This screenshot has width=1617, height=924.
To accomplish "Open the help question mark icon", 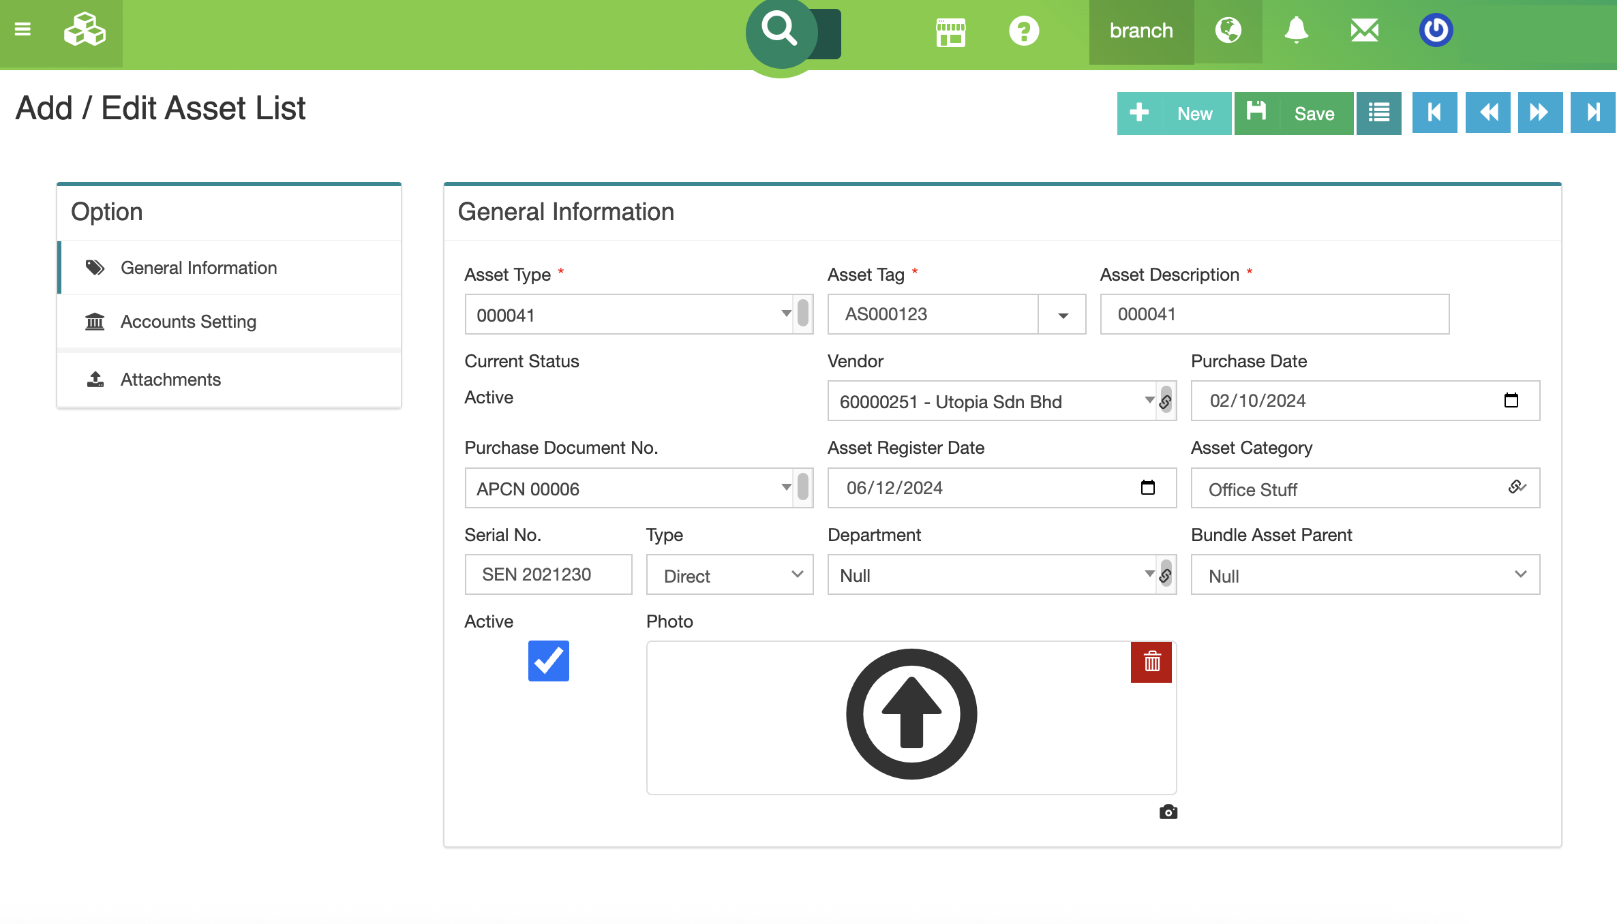I will coord(1023,31).
